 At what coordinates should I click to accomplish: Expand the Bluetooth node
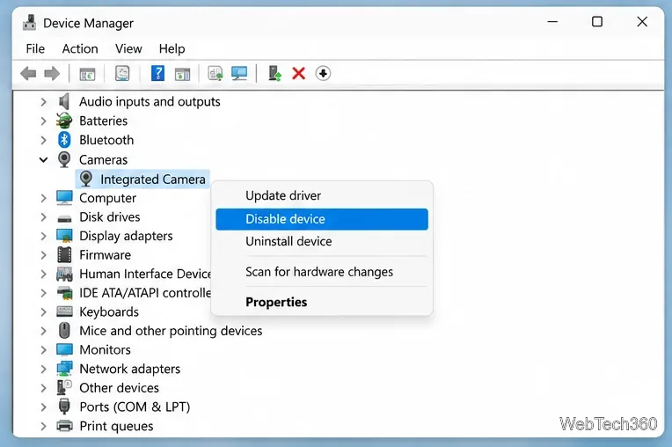[x=43, y=140]
